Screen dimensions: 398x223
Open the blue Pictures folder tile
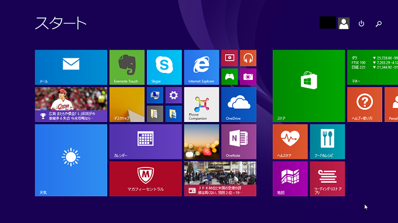[174, 114]
